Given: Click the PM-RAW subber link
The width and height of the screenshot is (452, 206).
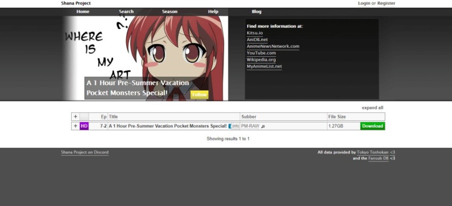Looking at the screenshot, I should click(250, 126).
